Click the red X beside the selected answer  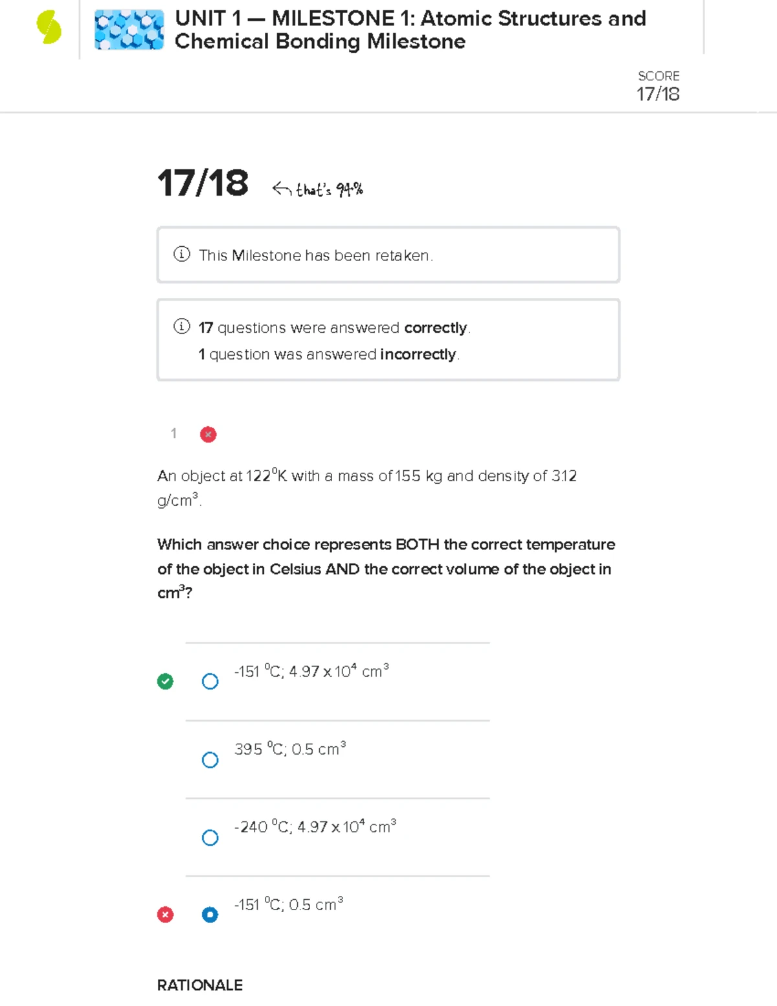tap(165, 914)
